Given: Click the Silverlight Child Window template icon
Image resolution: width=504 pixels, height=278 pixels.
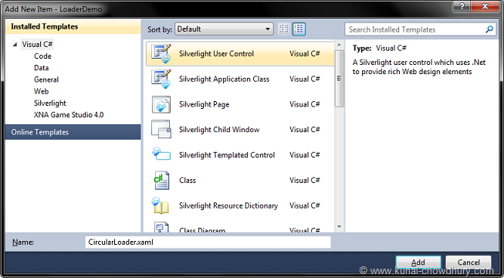Looking at the screenshot, I should (x=161, y=130).
